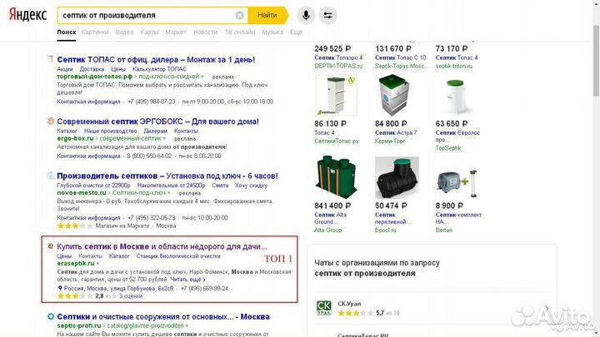Screen dimensions: 600x337
Task: Click the 3 оценки reviews link
Action: pyautogui.click(x=131, y=296)
